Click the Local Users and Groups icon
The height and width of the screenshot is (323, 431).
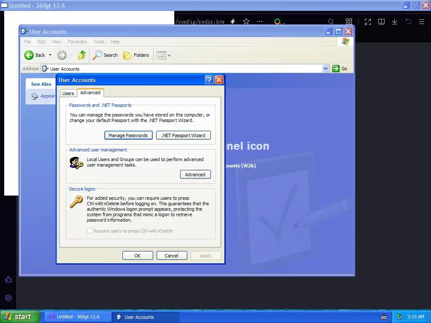[76, 163]
